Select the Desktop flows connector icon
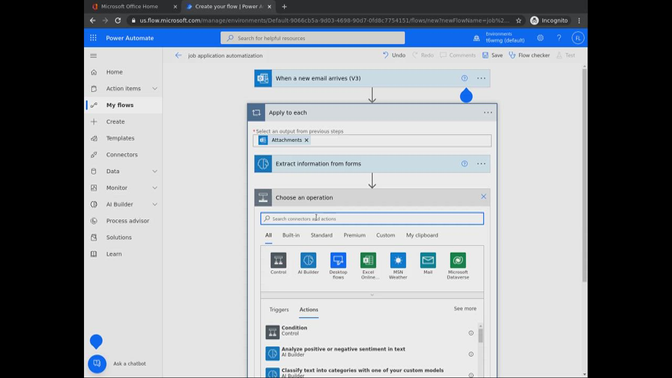This screenshot has height=378, width=672. click(338, 260)
